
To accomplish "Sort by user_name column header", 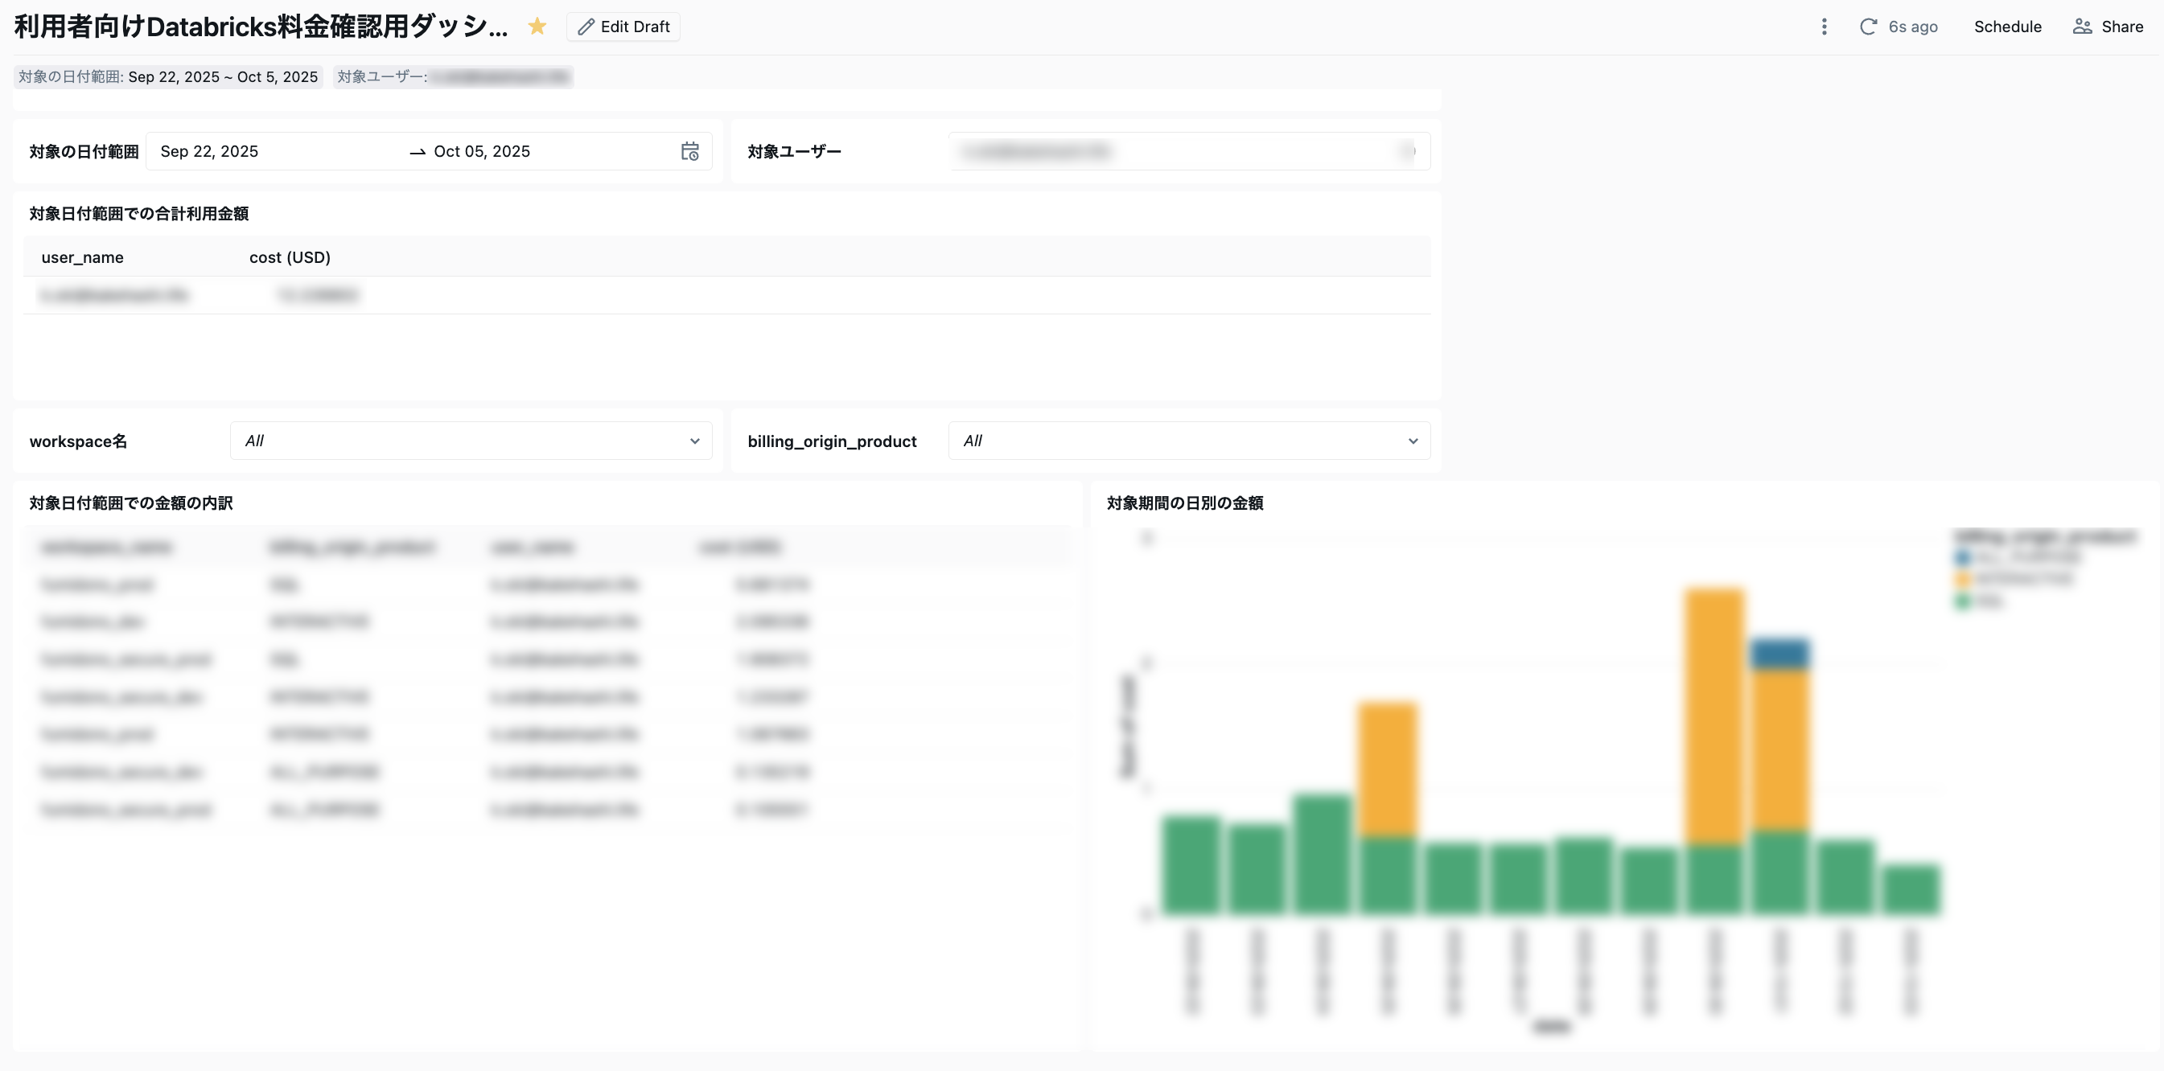I will (82, 256).
